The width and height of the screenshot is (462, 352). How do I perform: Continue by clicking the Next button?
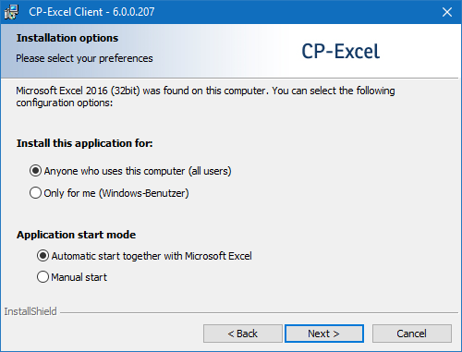(324, 334)
